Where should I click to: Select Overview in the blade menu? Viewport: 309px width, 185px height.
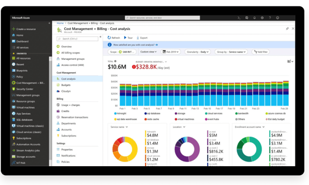pyautogui.click(x=64, y=46)
